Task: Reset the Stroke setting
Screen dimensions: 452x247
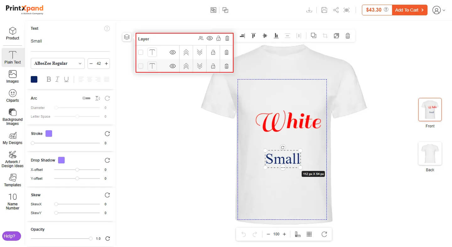Action: [107, 134]
